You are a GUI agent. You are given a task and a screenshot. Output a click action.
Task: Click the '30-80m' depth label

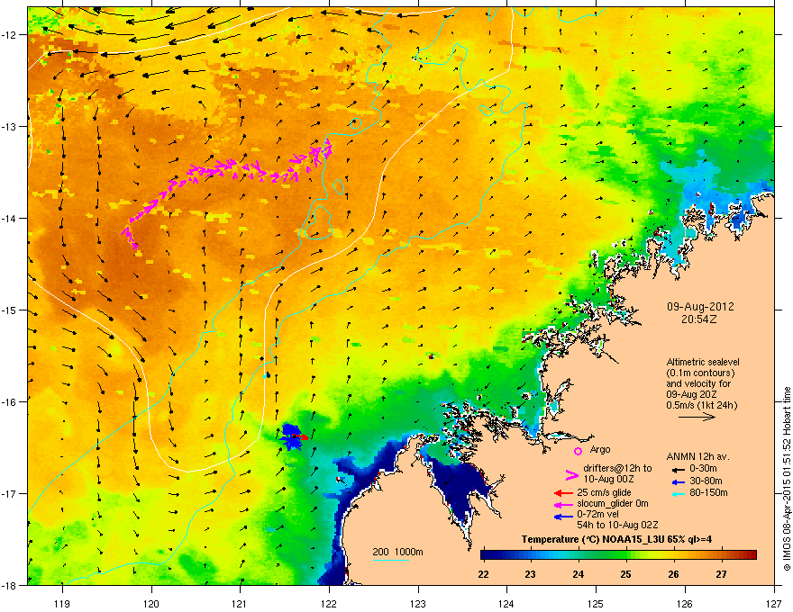(706, 481)
